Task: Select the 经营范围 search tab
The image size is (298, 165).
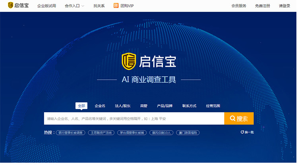Action: (213, 106)
